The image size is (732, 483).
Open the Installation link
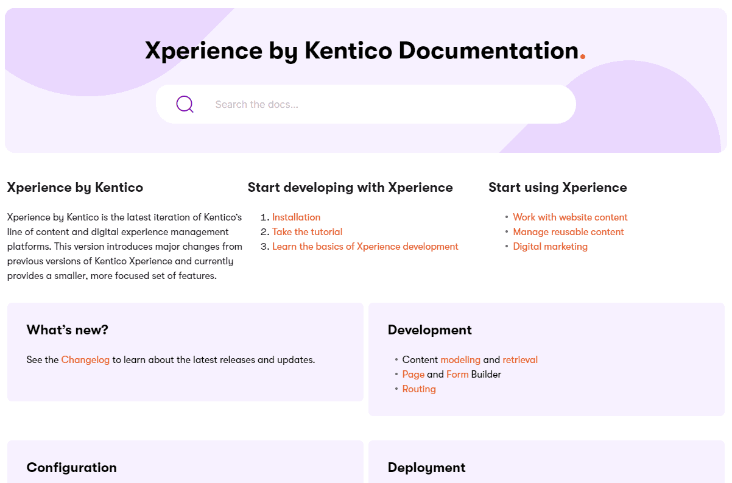tap(296, 217)
